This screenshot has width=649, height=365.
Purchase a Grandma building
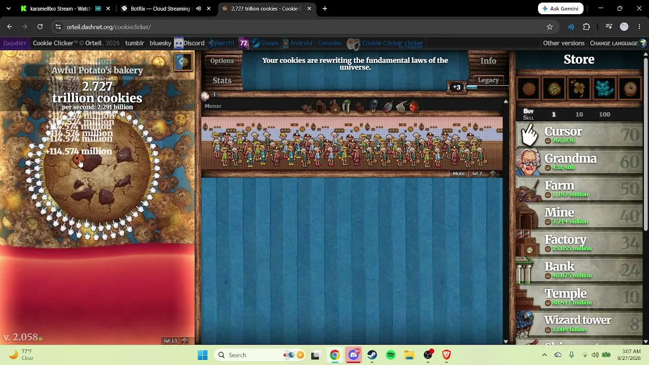click(x=579, y=162)
